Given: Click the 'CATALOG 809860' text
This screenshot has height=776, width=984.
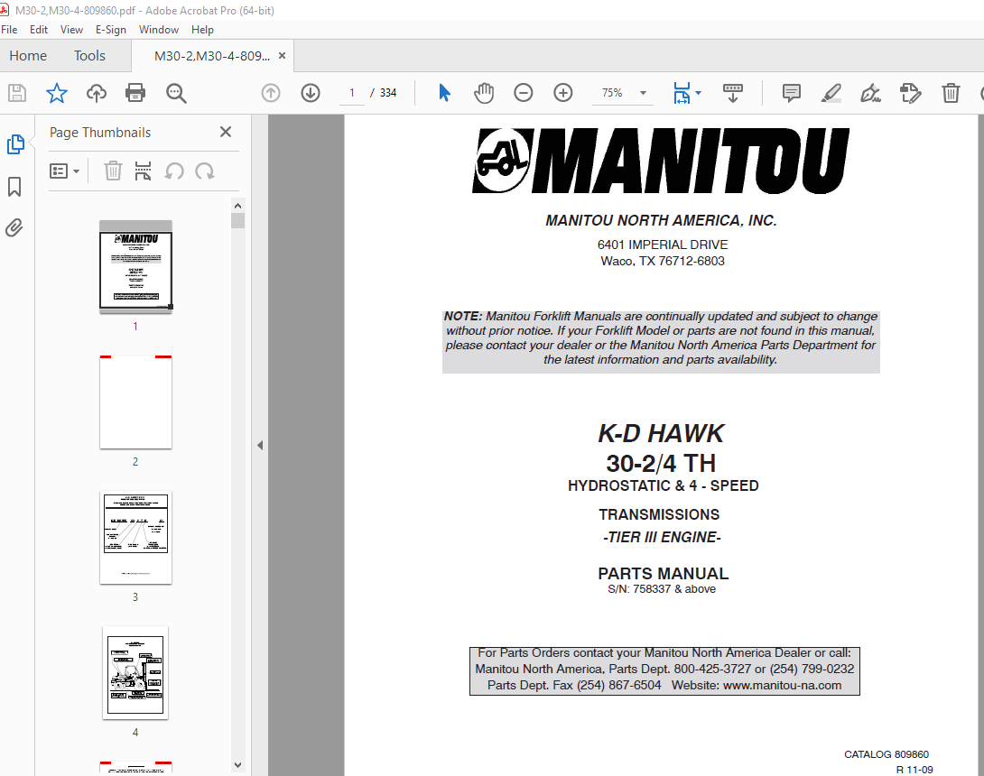Looking at the screenshot, I should coord(887,754).
